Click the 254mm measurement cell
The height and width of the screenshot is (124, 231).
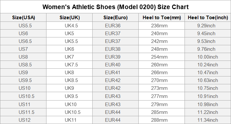coord(162,57)
